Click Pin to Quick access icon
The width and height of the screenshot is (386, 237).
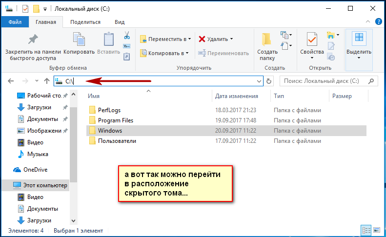point(33,39)
